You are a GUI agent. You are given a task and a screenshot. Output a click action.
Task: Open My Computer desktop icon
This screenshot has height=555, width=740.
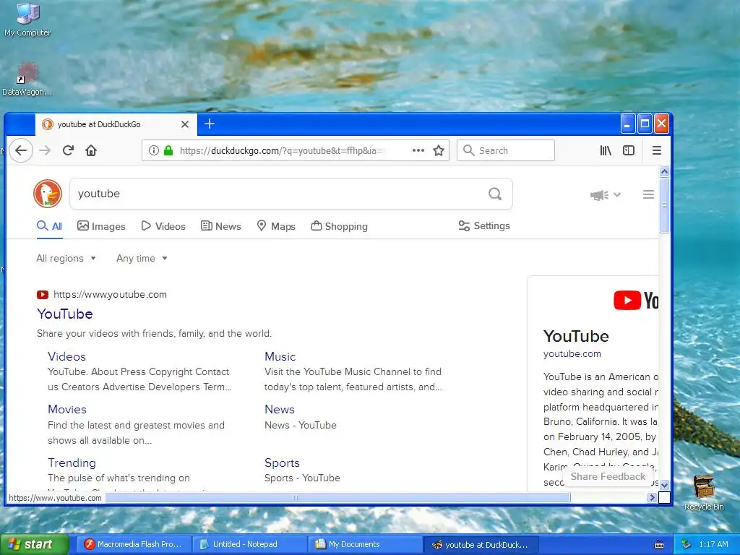[27, 20]
